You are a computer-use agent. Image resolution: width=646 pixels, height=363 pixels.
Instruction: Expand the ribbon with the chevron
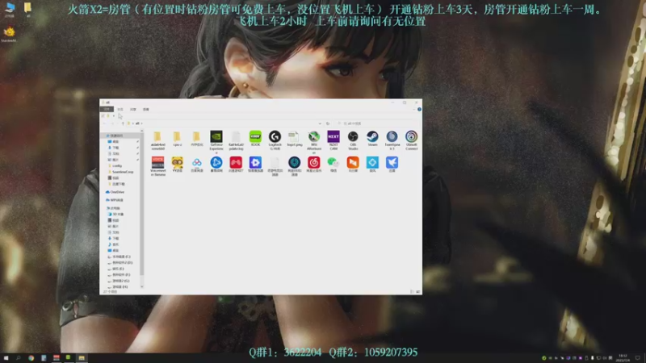tap(414, 110)
